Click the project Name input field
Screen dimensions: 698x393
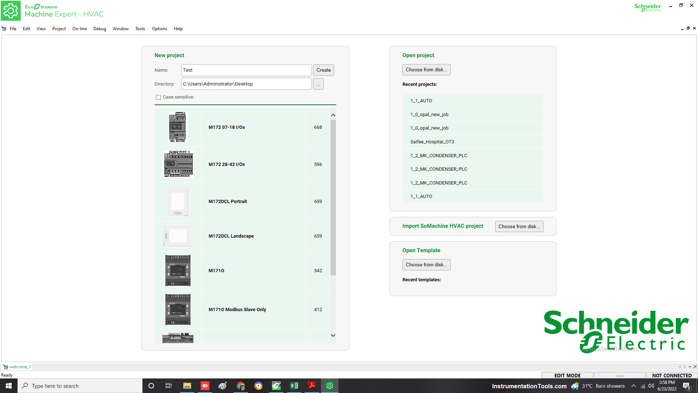point(246,70)
